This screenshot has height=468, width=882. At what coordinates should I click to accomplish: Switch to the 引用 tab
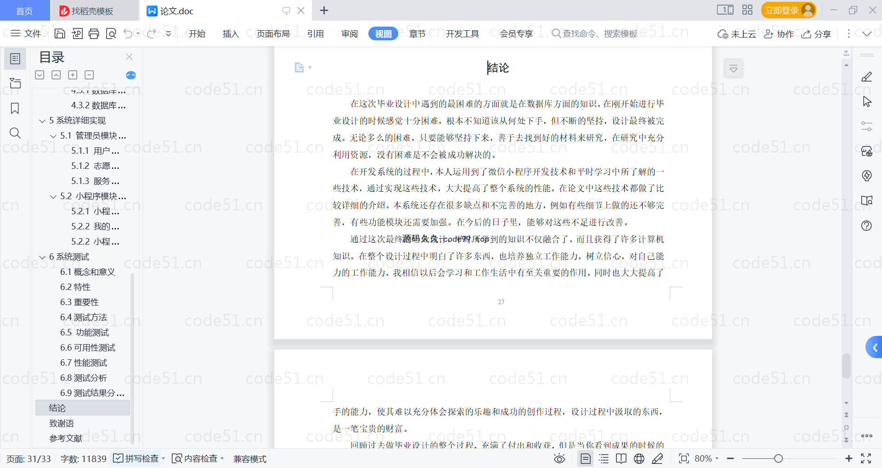(316, 34)
